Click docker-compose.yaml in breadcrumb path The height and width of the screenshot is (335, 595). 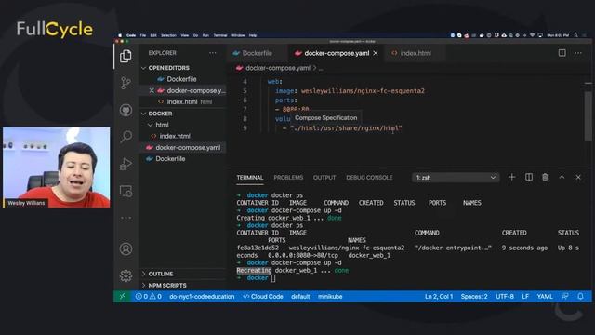point(278,68)
